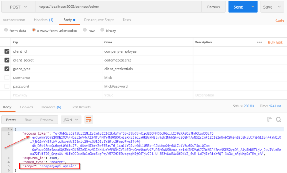Select the raw body type
The height and width of the screenshot is (173, 287).
85,30
